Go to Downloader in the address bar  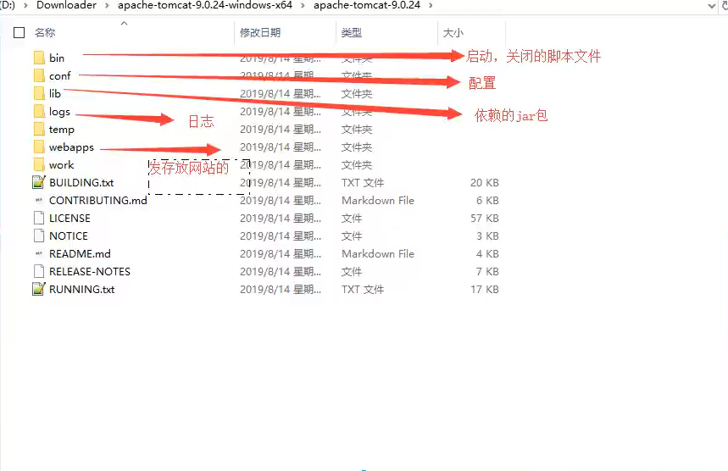point(66,5)
